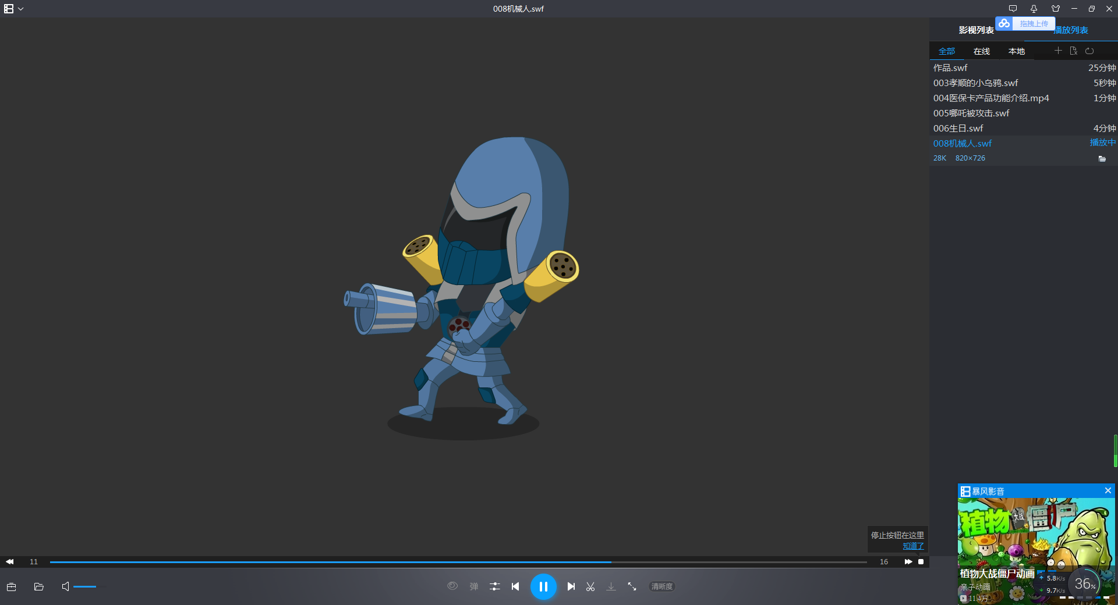Open the skin shirt icon

pyautogui.click(x=1056, y=9)
